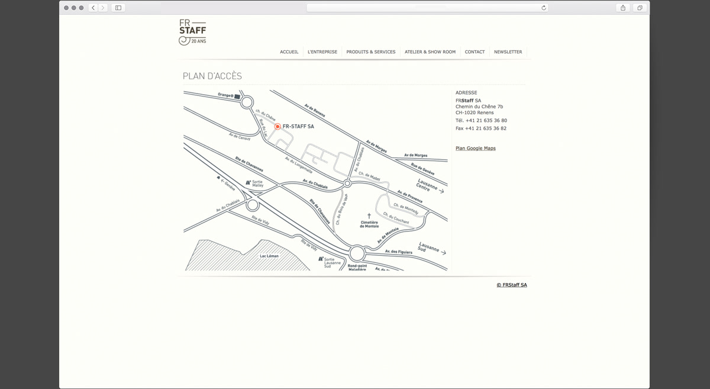Toggle the Safari sidebar button
The image size is (710, 389).
point(118,8)
